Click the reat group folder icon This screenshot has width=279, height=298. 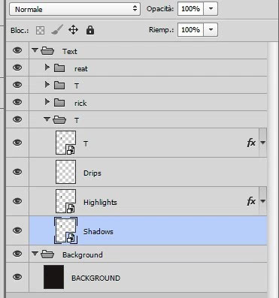point(59,68)
